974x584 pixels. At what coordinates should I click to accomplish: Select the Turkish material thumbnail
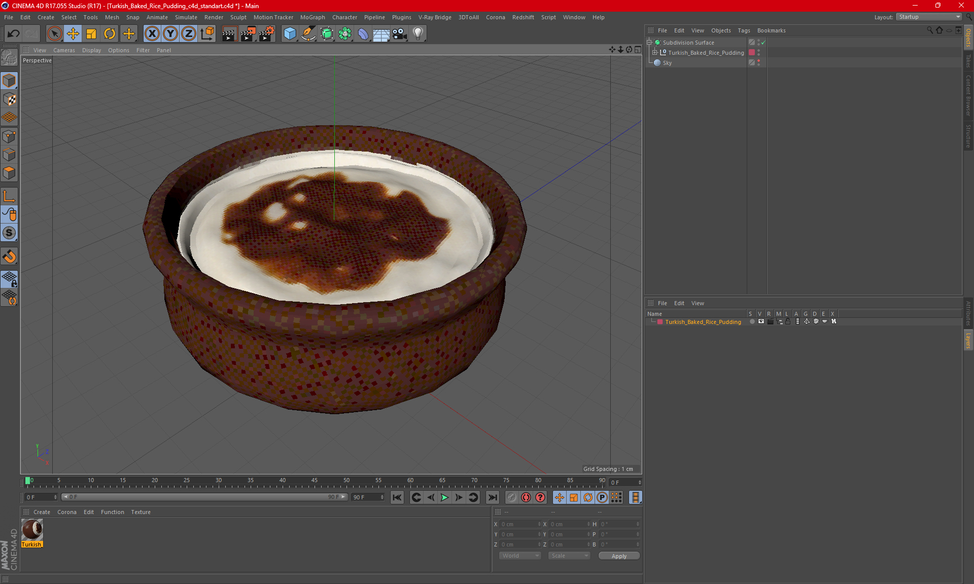pos(32,530)
